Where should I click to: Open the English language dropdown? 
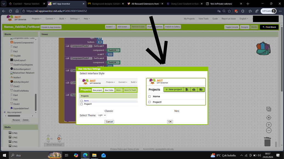(x=244, y=19)
